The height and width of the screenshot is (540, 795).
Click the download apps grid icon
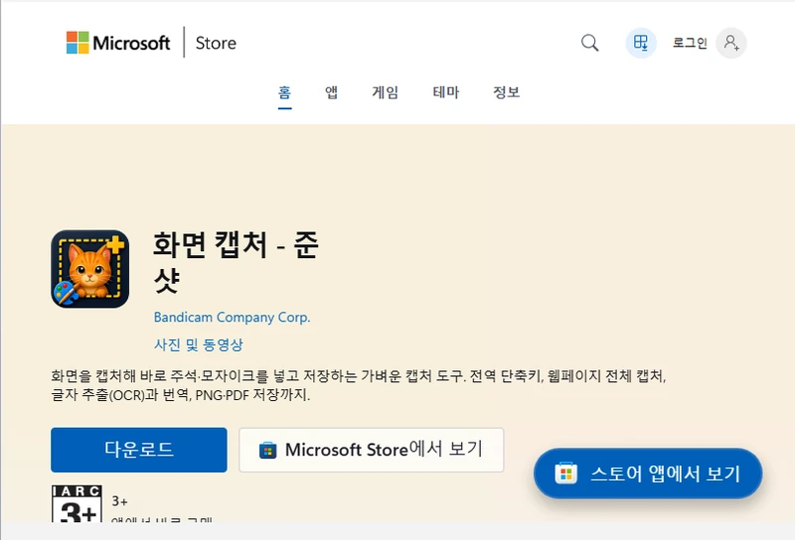[641, 43]
